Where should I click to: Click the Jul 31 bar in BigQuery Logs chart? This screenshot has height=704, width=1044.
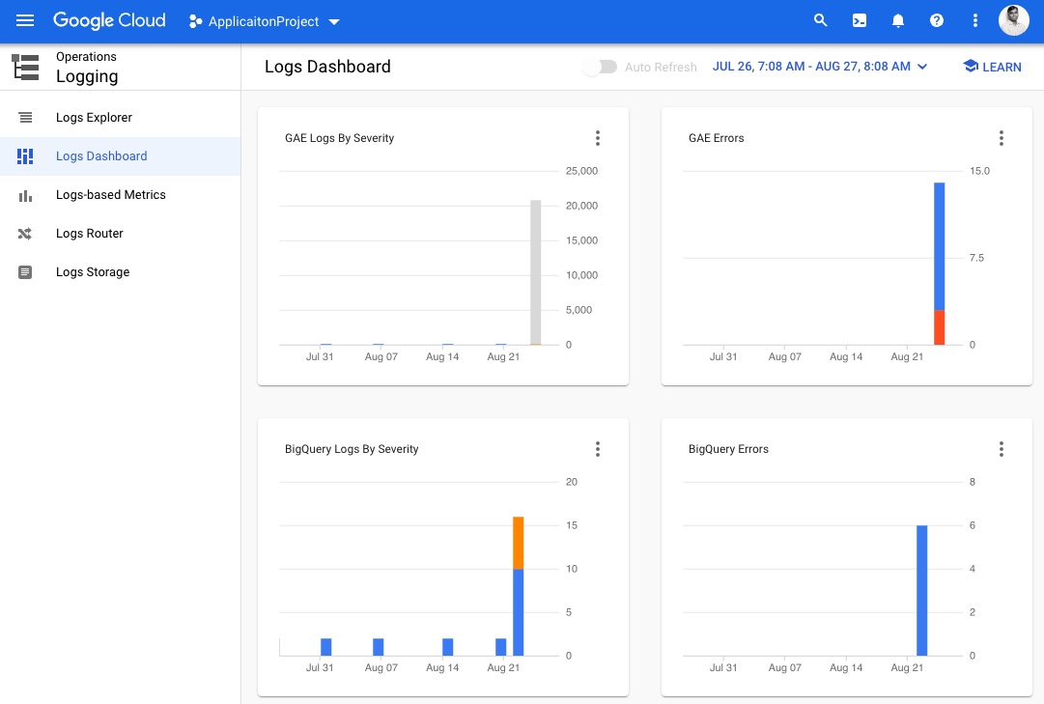(326, 647)
